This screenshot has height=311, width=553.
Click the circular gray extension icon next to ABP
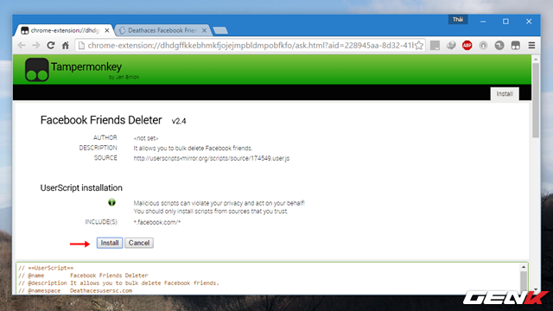pos(483,45)
